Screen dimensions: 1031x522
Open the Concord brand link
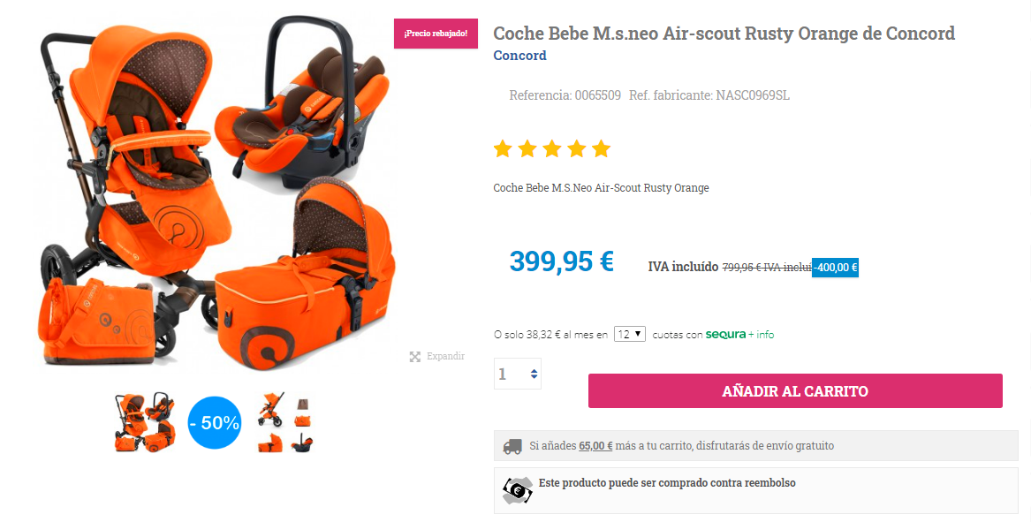click(x=519, y=56)
